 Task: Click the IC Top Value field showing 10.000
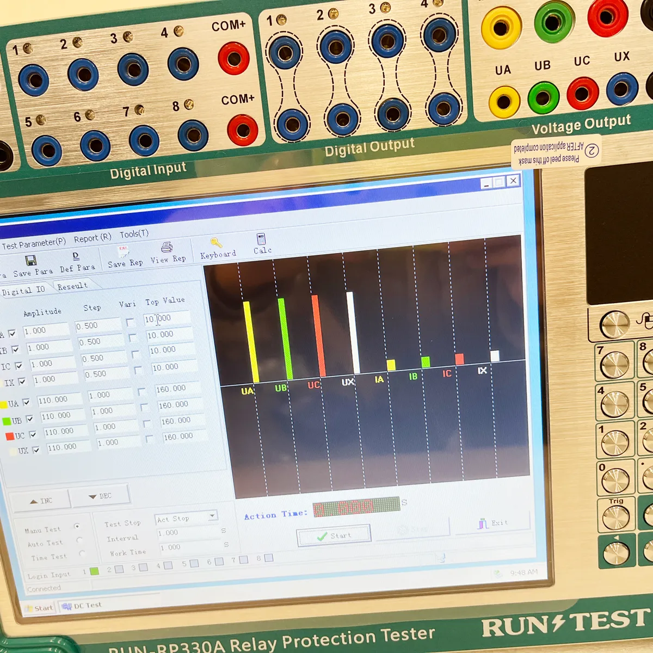(171, 350)
